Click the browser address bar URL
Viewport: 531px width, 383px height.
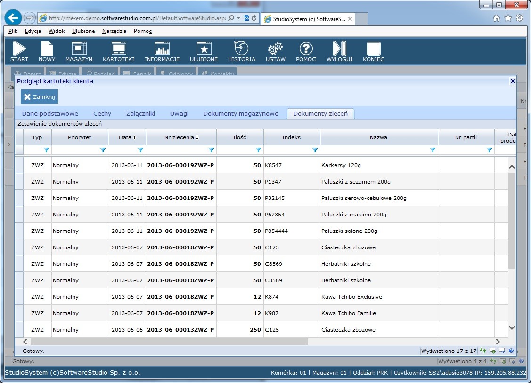coord(137,18)
